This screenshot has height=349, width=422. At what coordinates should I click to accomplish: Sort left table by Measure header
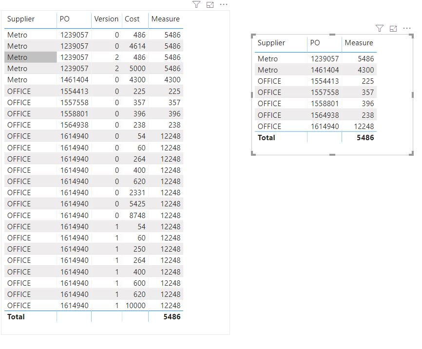pos(166,19)
